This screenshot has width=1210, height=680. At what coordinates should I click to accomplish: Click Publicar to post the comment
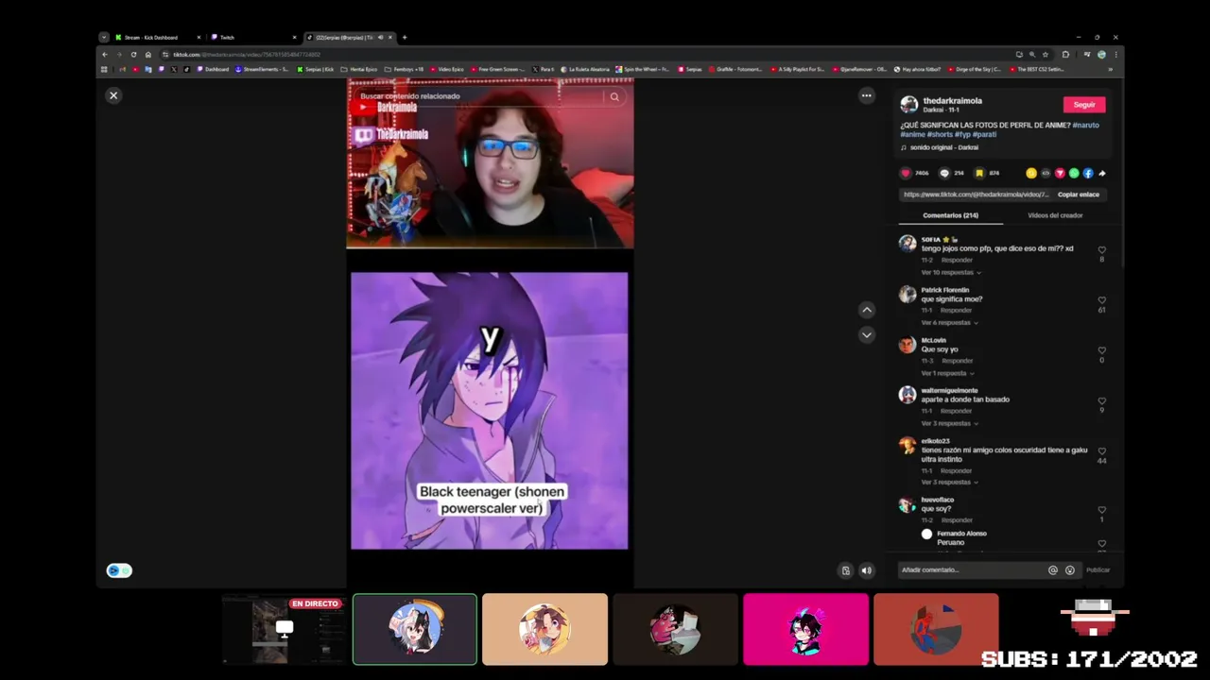pos(1098,569)
